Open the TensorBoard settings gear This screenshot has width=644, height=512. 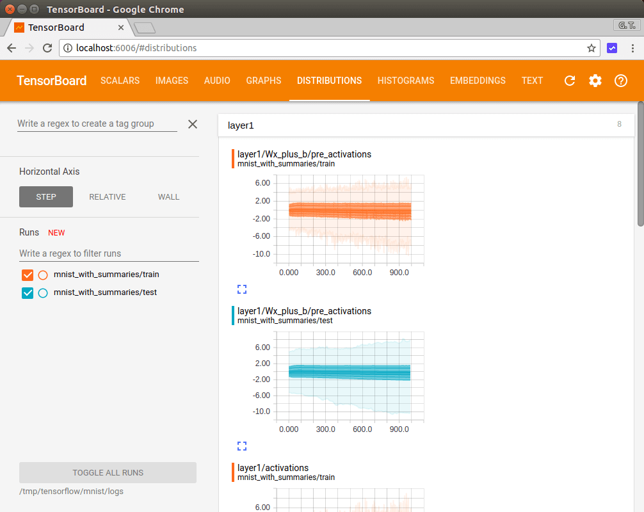click(595, 81)
